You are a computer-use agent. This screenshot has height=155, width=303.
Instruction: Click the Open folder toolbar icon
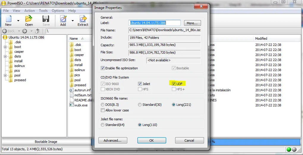coord(29,19)
